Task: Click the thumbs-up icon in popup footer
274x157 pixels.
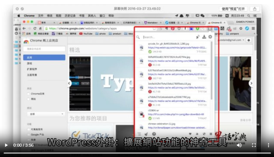Action: click(197, 134)
